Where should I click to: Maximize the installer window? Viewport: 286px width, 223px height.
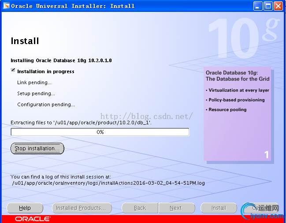268,6
